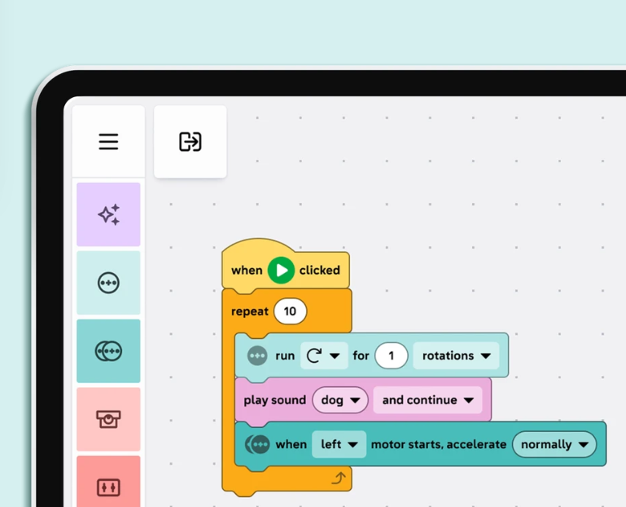Click the exit project icon button

coord(190,142)
